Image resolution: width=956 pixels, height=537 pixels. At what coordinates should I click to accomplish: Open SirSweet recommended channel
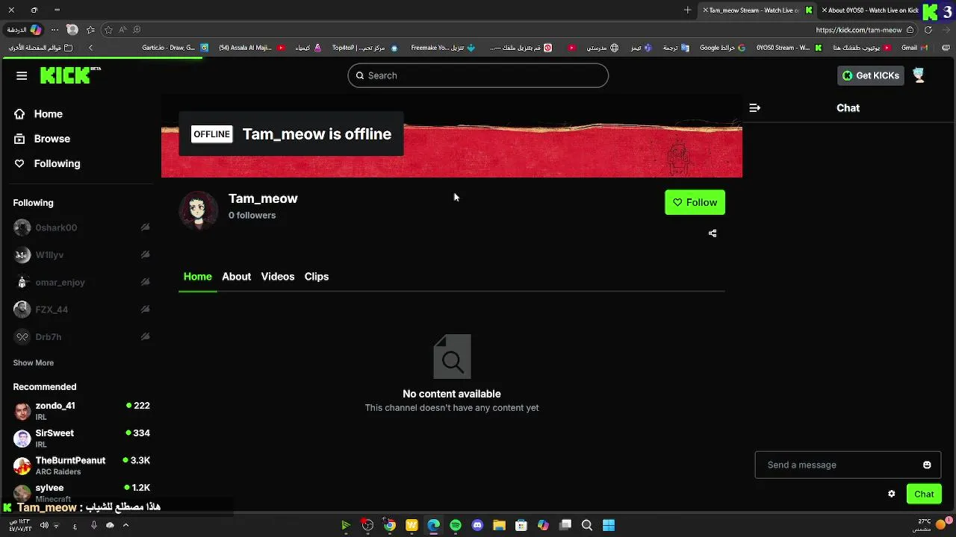click(81, 438)
